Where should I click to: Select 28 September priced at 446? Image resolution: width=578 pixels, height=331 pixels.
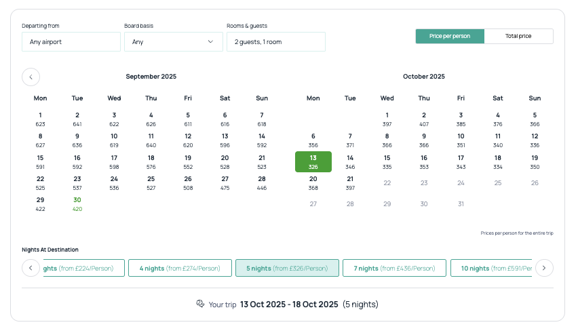(262, 183)
